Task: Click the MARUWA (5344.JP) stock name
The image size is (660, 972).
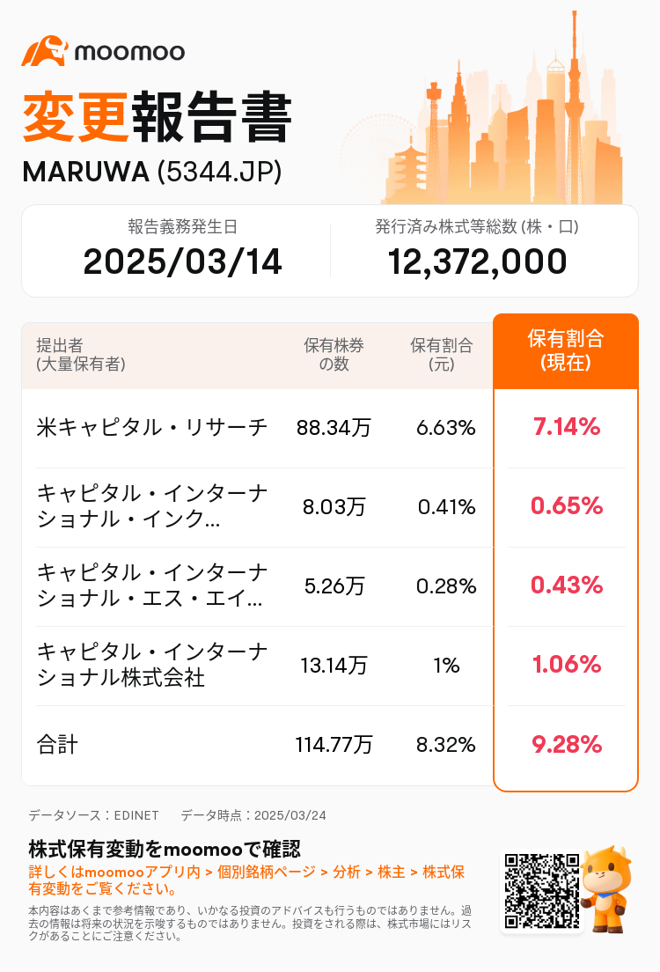Action: [151, 173]
